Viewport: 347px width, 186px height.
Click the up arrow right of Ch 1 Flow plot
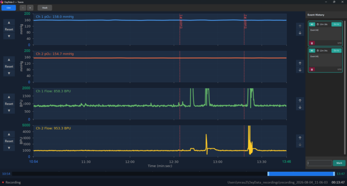[300, 101]
